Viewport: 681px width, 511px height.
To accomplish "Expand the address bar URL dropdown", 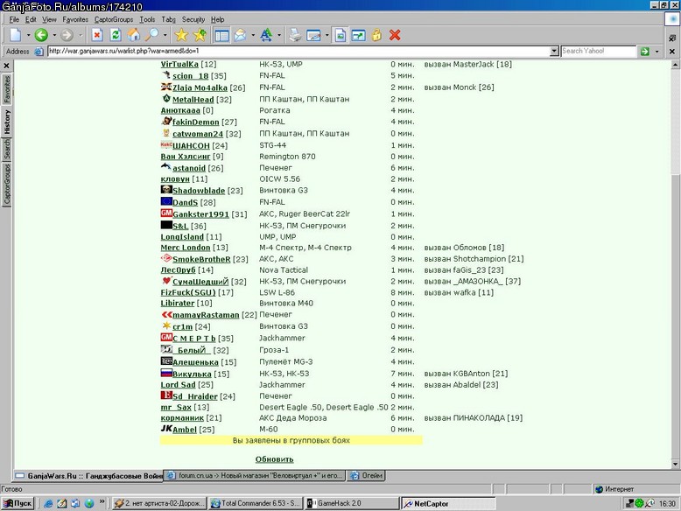I will [x=554, y=52].
